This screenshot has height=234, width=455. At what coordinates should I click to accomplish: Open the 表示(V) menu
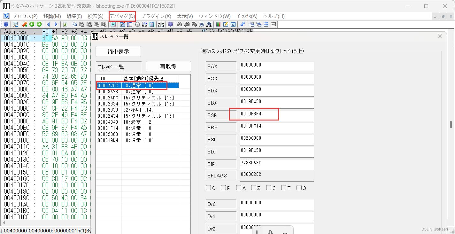click(185, 16)
